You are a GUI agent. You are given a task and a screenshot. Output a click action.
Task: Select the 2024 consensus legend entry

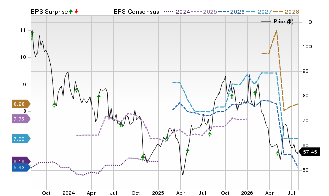click(x=177, y=12)
